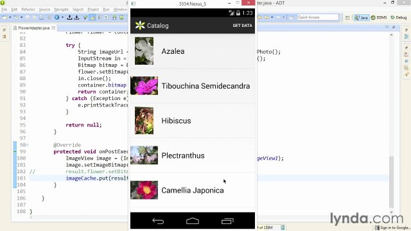Click the highlighted pencil toolbar icon
The height and width of the screenshot is (231, 411).
[x=92, y=17]
